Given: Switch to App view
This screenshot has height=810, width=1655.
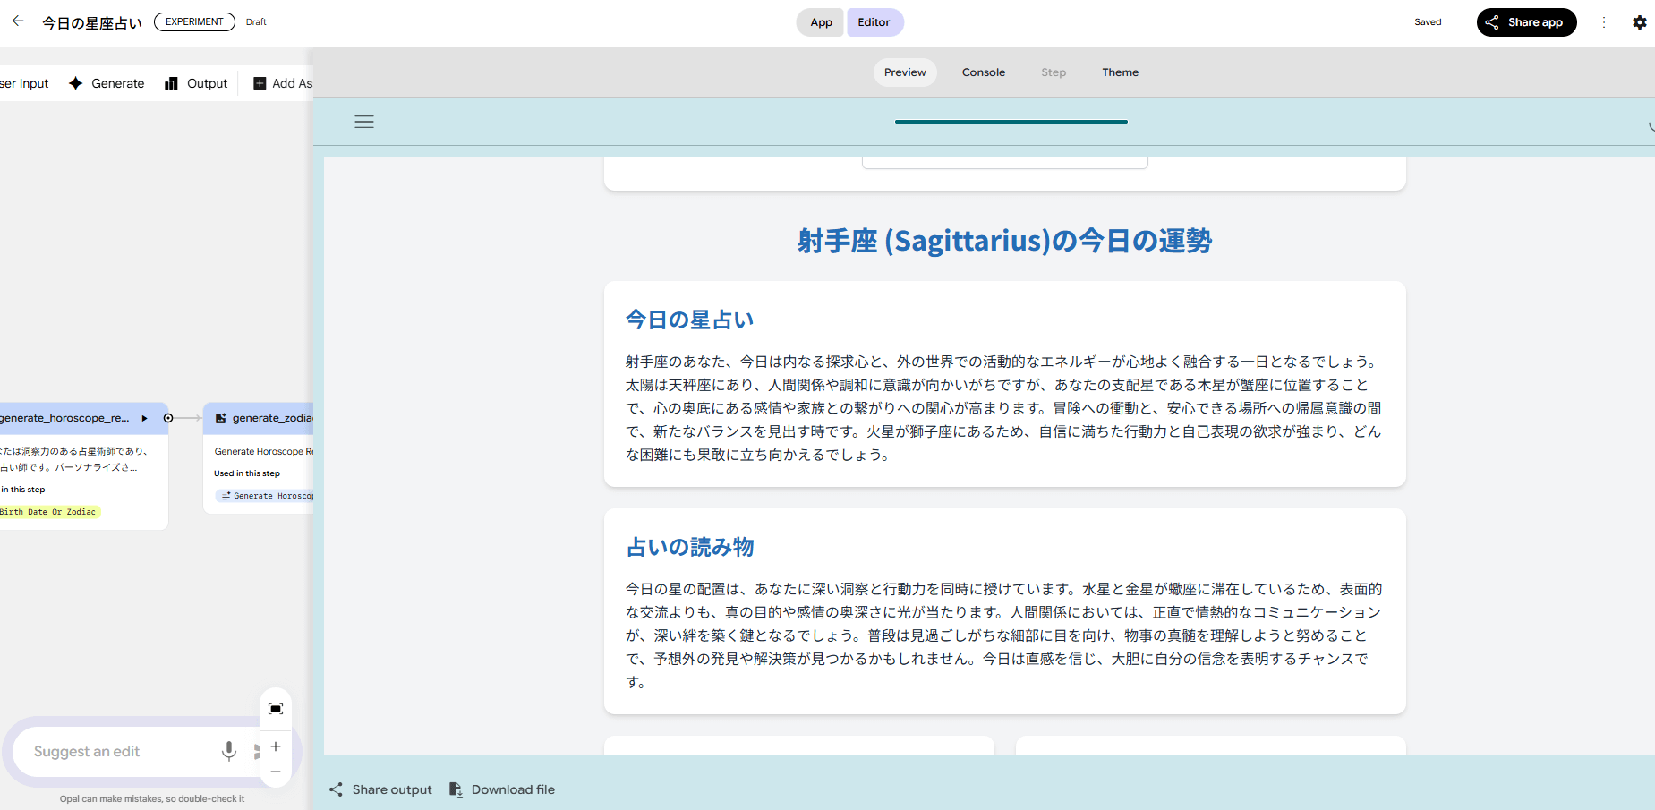Looking at the screenshot, I should click(821, 22).
